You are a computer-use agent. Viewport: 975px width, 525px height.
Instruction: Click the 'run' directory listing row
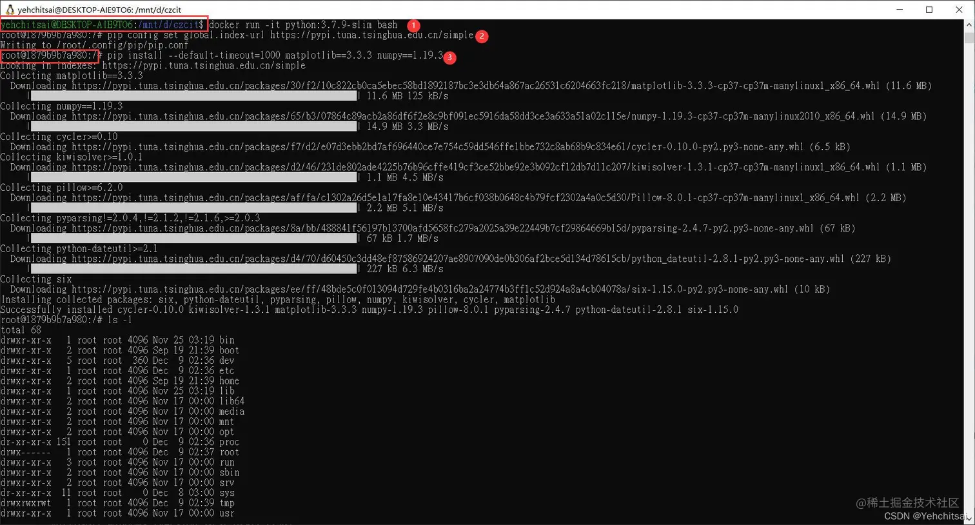pos(117,462)
